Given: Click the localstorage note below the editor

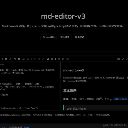Looking at the screenshot, I should coord(55,115).
